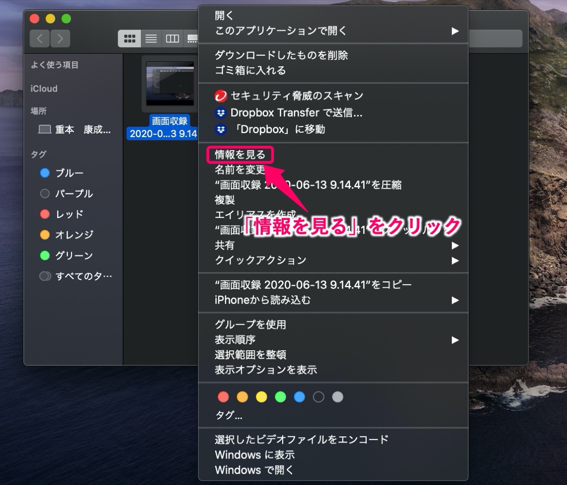Select グリーン tag in Finder sidebar
This screenshot has width=567, height=485.
[x=73, y=256]
